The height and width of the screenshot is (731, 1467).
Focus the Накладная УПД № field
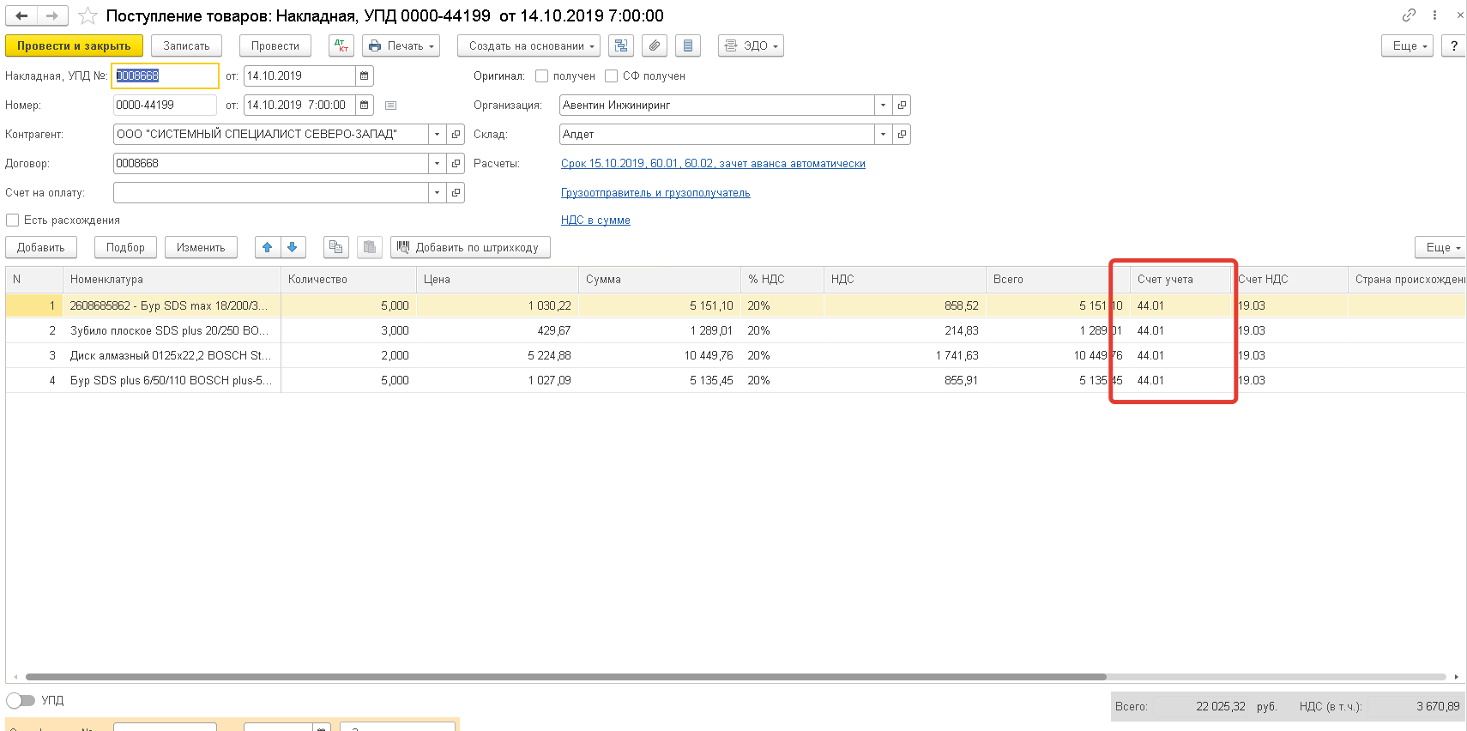coord(165,76)
